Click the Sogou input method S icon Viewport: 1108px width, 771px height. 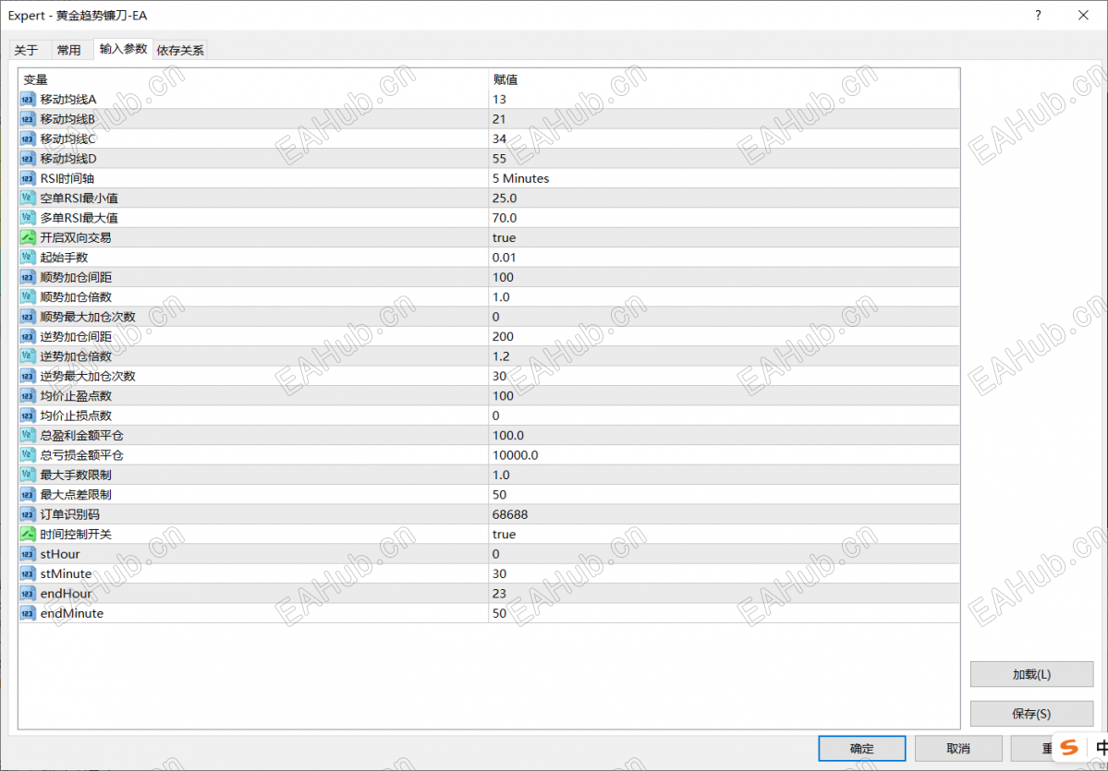1070,746
